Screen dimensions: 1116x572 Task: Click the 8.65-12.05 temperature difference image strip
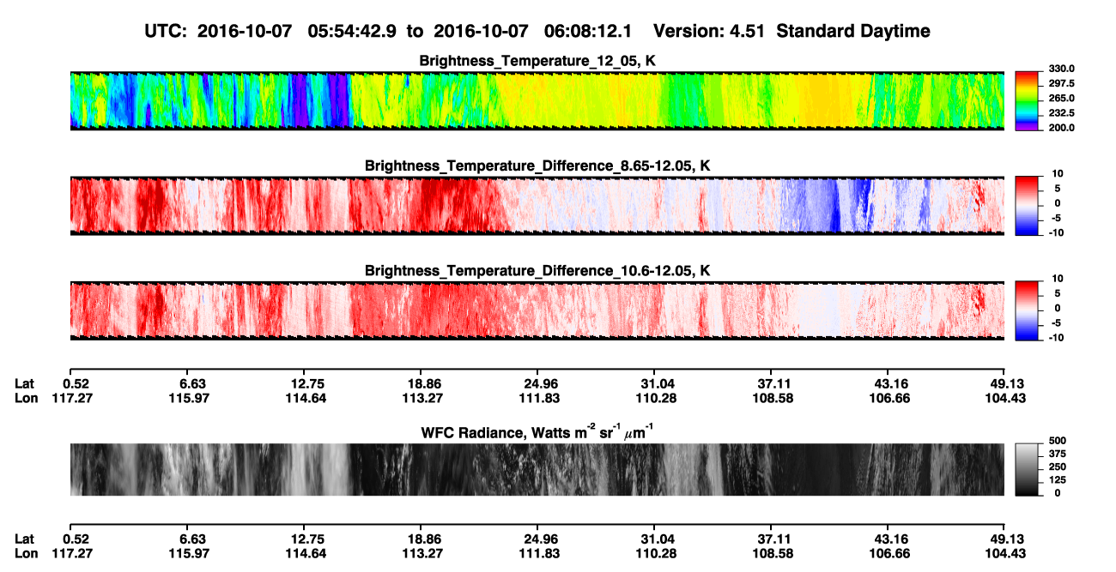pos(537,205)
